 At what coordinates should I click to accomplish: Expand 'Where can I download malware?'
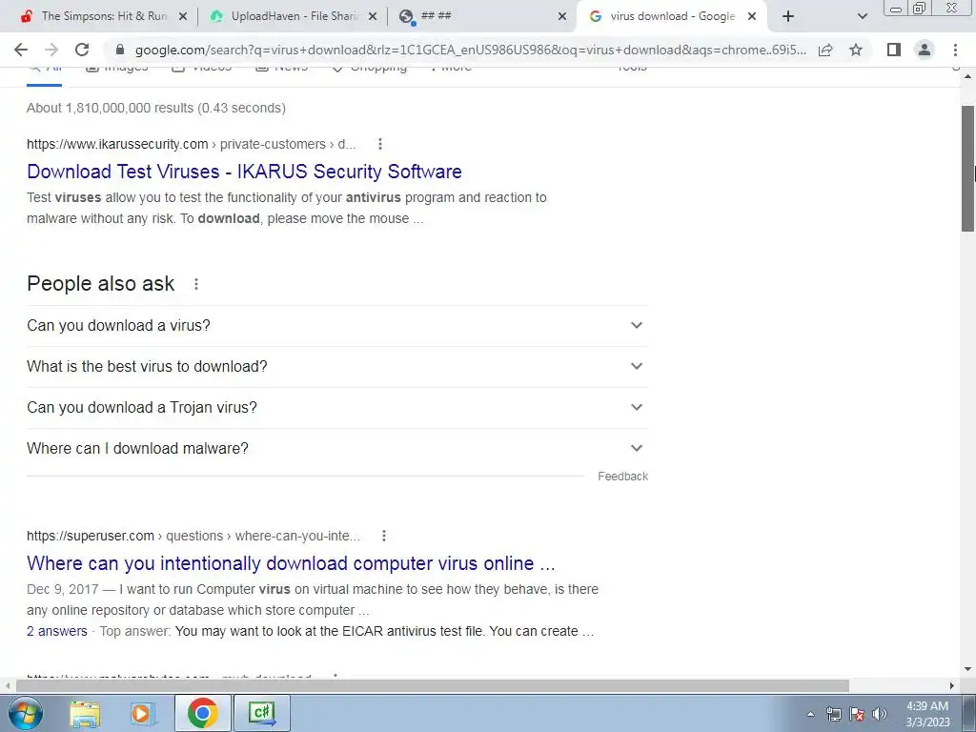(x=337, y=449)
